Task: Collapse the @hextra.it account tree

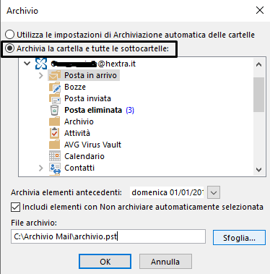Action: 27,64
